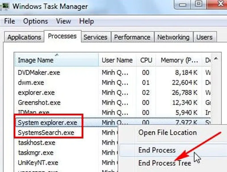This screenshot has height=172, width=227.
Task: Switch to the Performance tab
Action: tap(132, 37)
